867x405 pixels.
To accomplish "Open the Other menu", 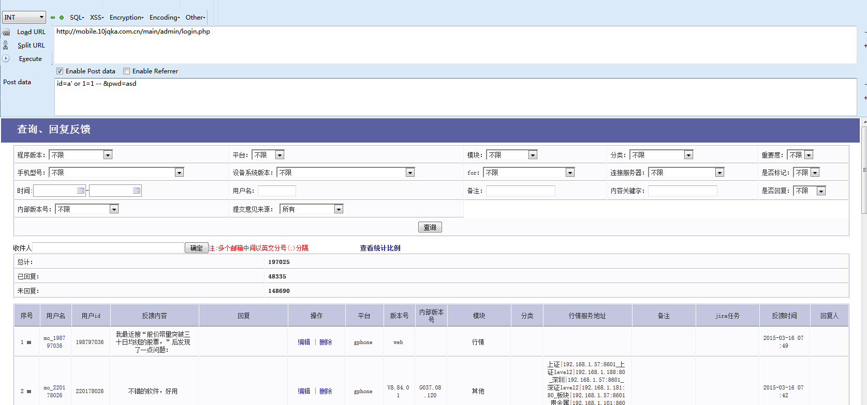I will (x=195, y=18).
